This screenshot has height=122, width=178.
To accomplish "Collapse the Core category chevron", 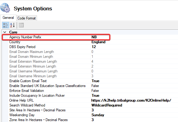I will click(x=5, y=32).
